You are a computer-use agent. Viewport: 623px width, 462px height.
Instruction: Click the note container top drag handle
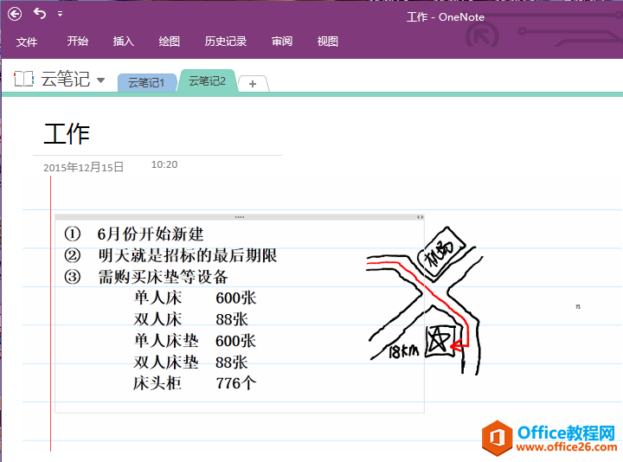click(x=239, y=217)
